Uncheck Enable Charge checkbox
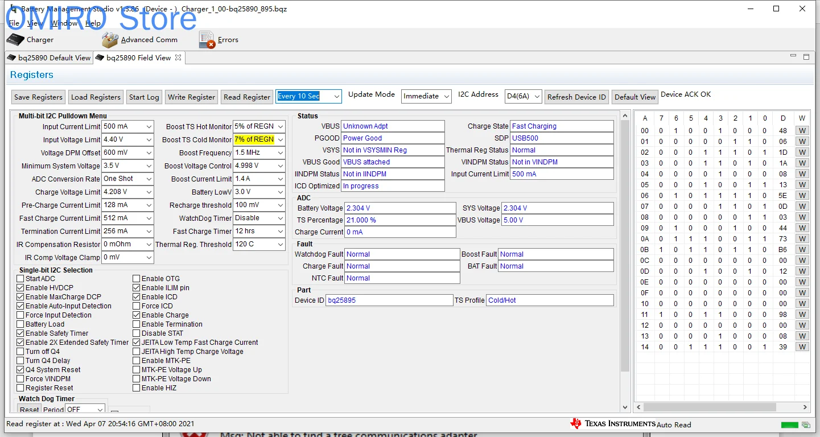 click(137, 315)
